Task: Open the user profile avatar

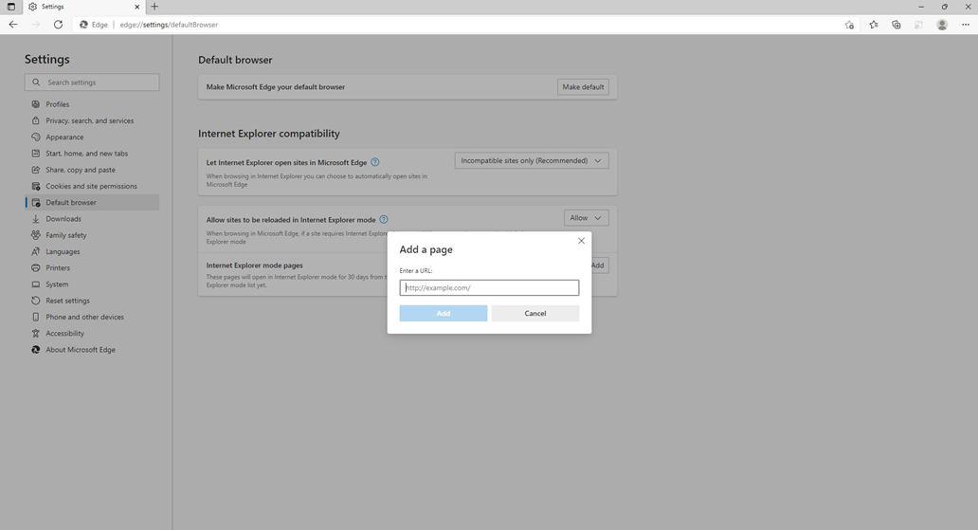Action: 942,25
